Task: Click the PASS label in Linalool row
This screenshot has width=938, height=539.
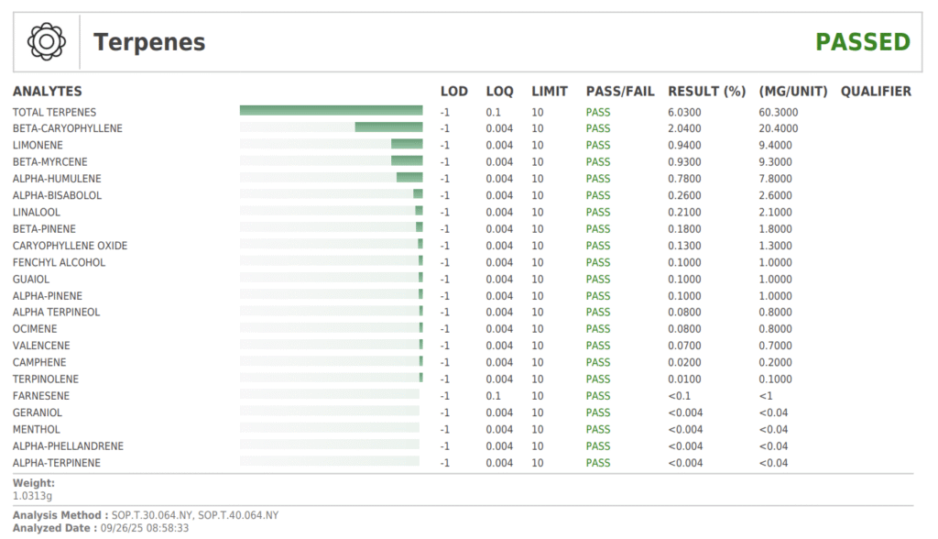Action: click(x=597, y=212)
